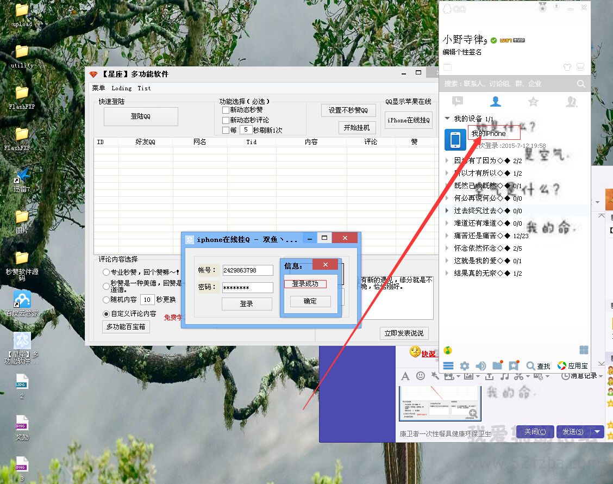Enable the refresh-every-seconds checkbox
Image resolution: width=613 pixels, height=484 pixels.
[225, 130]
